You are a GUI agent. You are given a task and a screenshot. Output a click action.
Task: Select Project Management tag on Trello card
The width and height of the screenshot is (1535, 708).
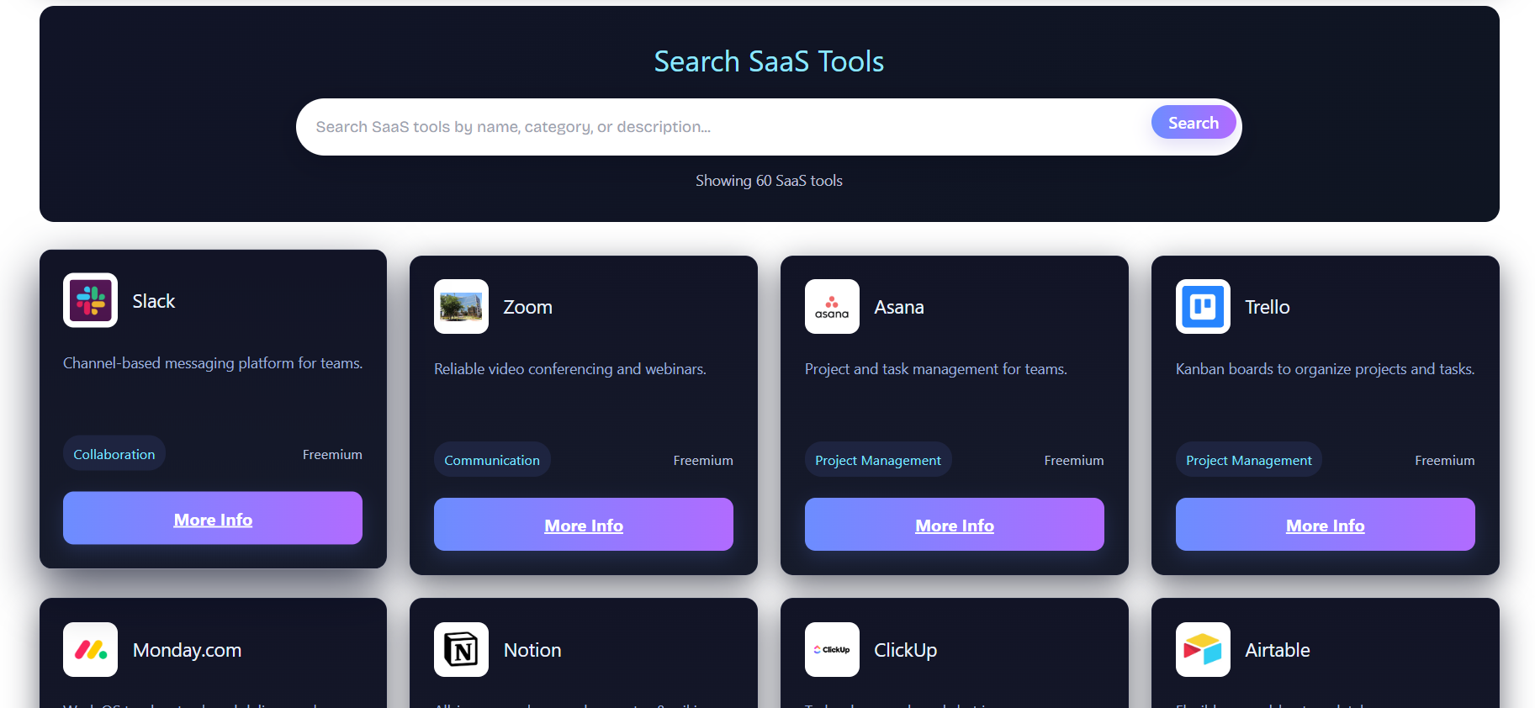(1249, 460)
